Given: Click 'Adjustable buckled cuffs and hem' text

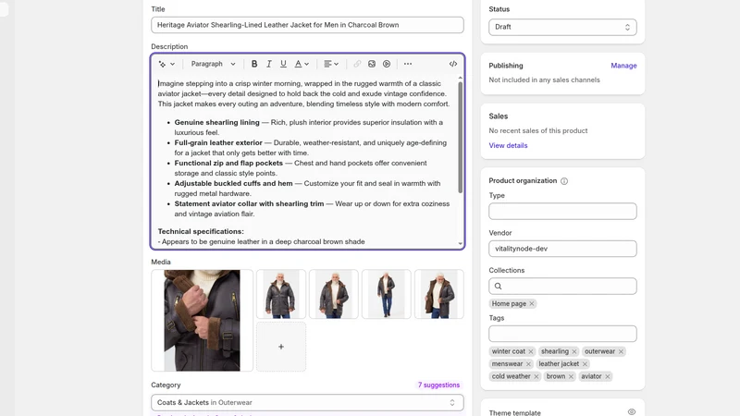Looking at the screenshot, I should [x=233, y=183].
